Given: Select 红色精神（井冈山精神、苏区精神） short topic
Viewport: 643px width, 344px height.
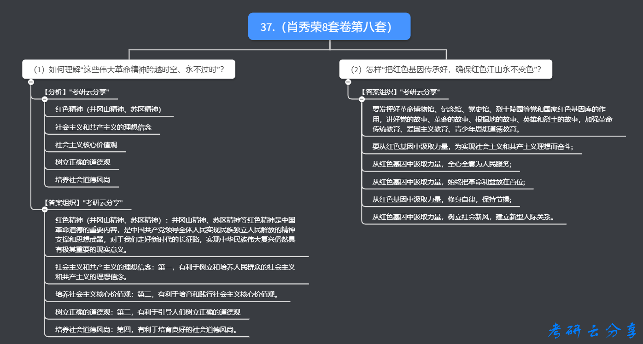Looking at the screenshot, I should (108, 109).
